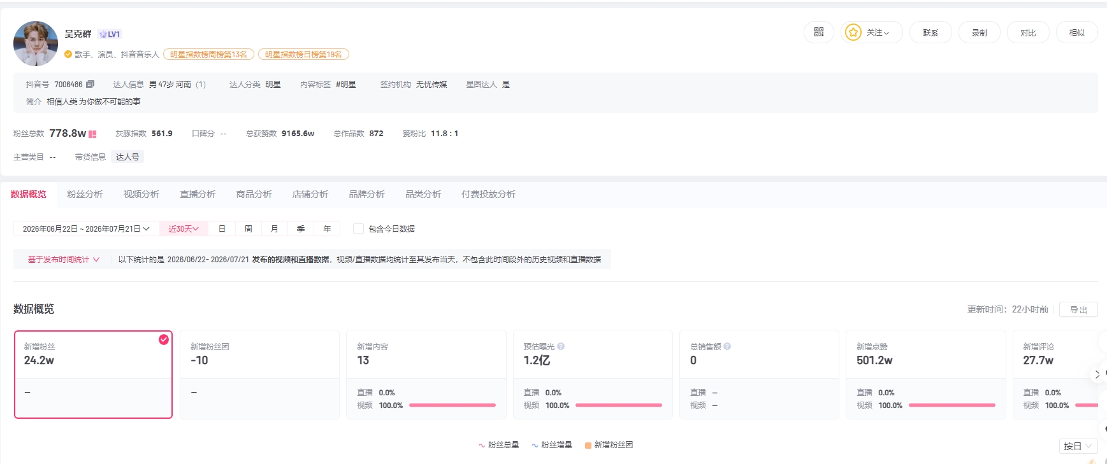Switch to 付费投放分析 tab
Image resolution: width=1107 pixels, height=464 pixels.
[x=489, y=194]
